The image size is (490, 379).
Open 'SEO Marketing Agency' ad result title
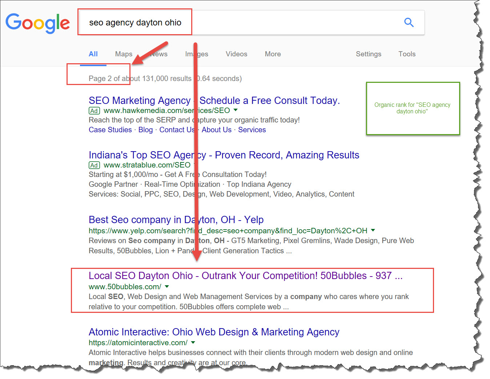[214, 100]
